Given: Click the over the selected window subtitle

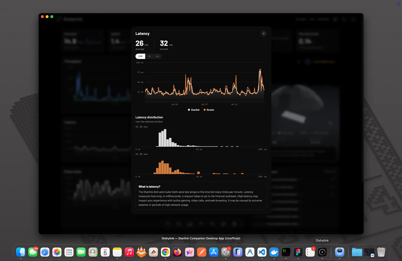Looking at the screenshot, I should pyautogui.click(x=149, y=122).
